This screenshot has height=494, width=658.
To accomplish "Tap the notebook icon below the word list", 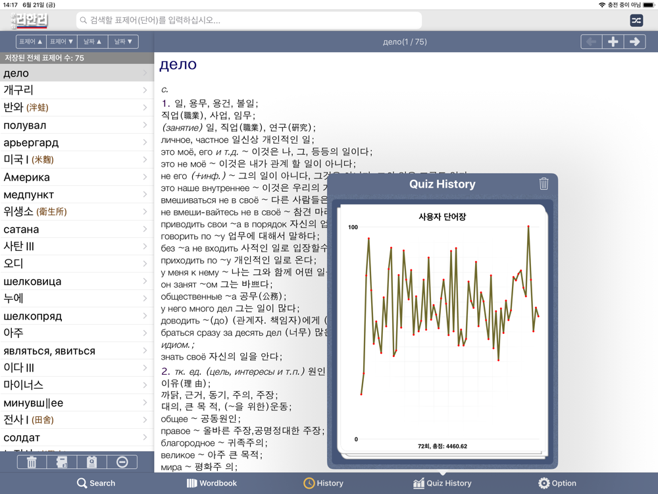I will [x=62, y=462].
